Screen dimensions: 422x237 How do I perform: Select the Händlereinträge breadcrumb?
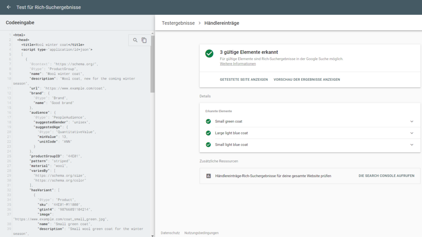[222, 23]
